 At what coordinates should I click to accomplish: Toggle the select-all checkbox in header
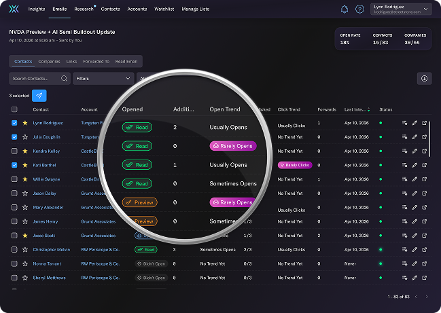(x=14, y=109)
